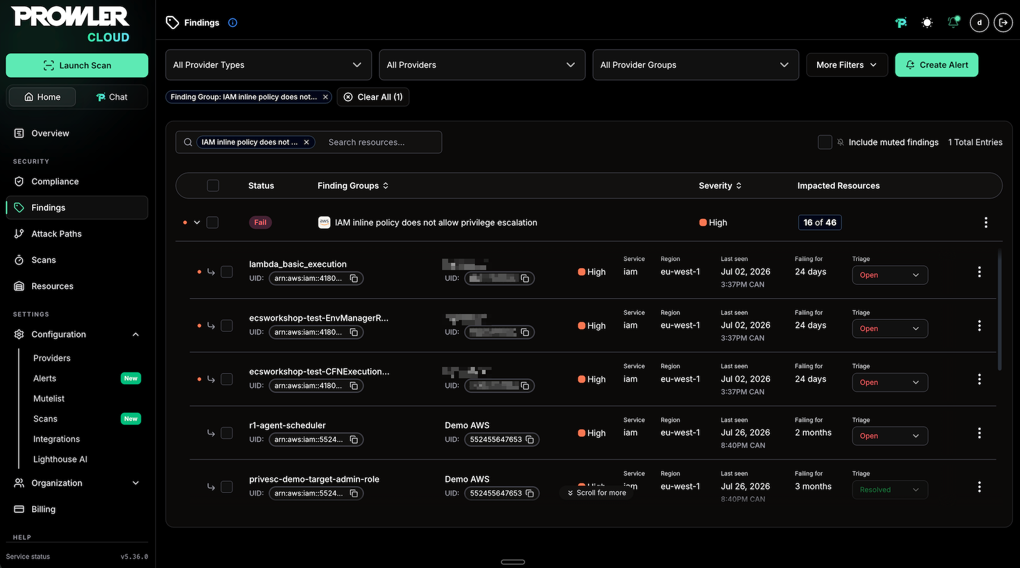Sort by Finding Groups column
Image resolution: width=1020 pixels, height=568 pixels.
point(353,186)
